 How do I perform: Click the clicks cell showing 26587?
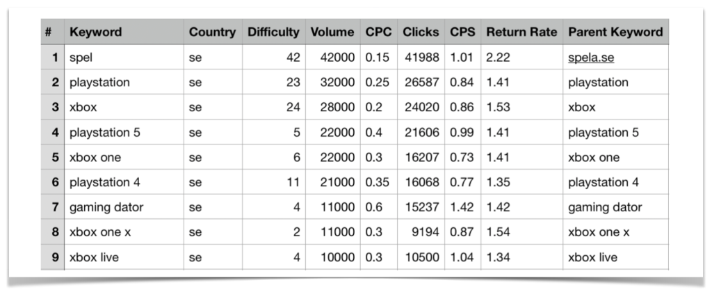coord(421,82)
